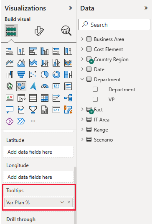Screen dimensions: 152x224
Task: Expand the Business Area table
Action: 82,39
